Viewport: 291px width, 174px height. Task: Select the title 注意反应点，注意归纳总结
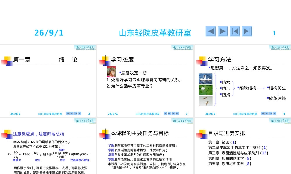tap(38, 134)
